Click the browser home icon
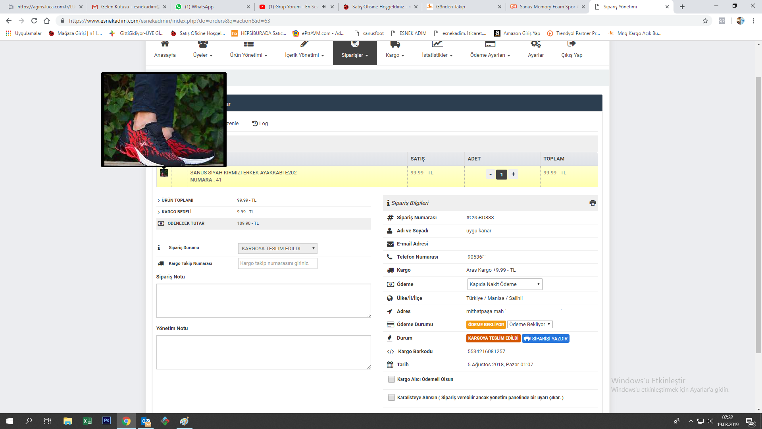762x429 pixels. [47, 21]
